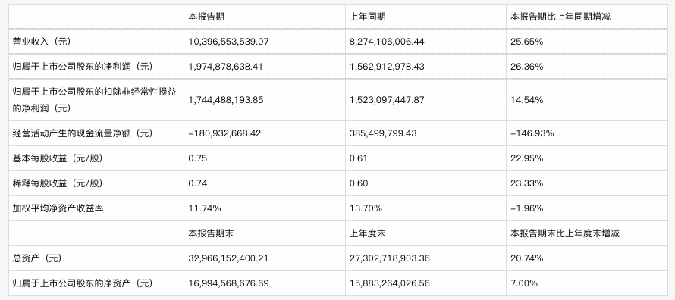
Task: Select net profit value 1,974,878,638.41
Action: tap(225, 67)
